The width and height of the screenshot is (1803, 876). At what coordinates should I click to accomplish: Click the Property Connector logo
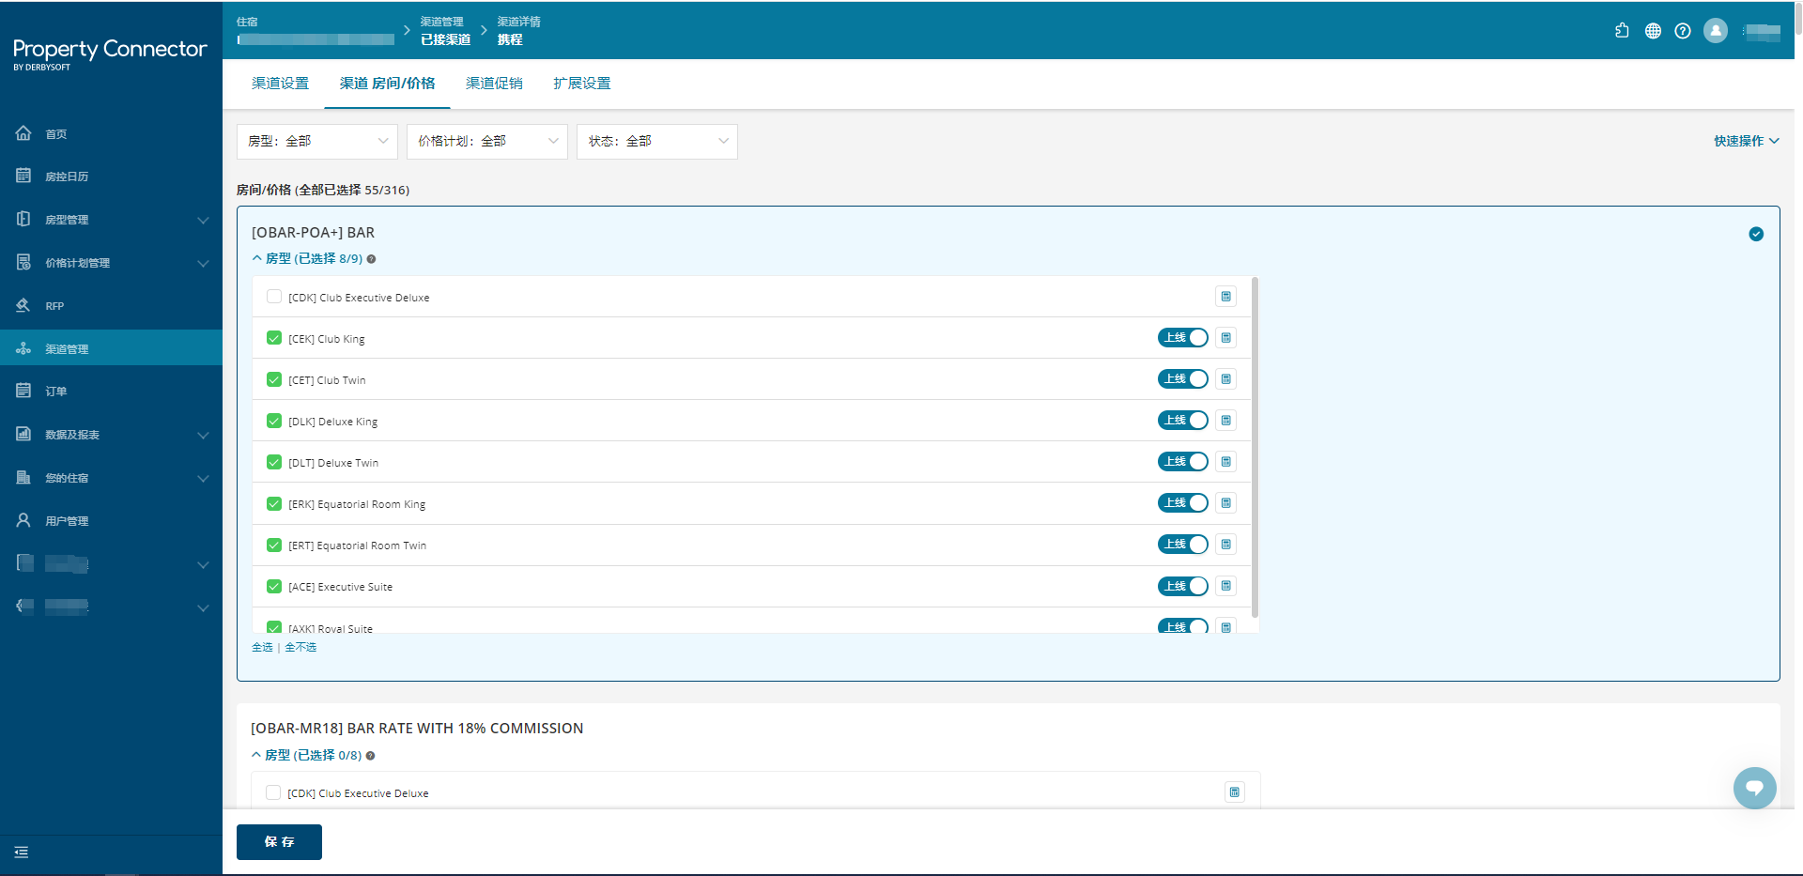tap(110, 53)
